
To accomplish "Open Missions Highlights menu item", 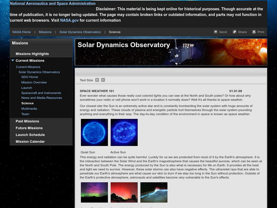I will coord(32,54).
